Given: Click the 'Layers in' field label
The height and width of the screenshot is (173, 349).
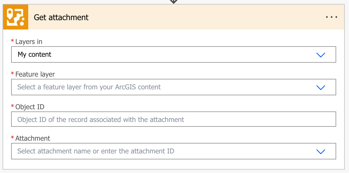Looking at the screenshot, I should [29, 42].
